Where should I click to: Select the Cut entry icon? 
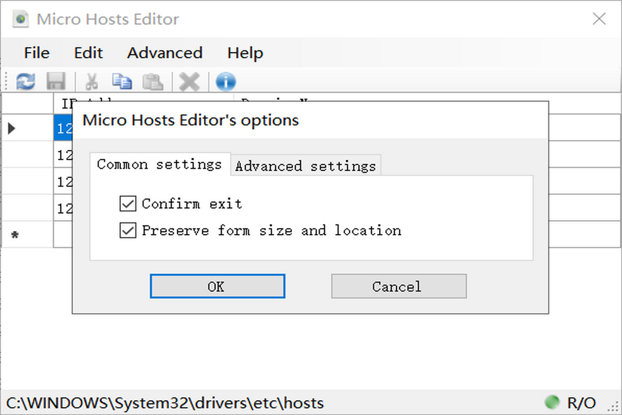(x=91, y=81)
